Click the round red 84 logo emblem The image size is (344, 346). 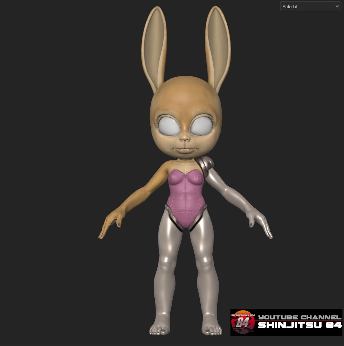(x=243, y=322)
